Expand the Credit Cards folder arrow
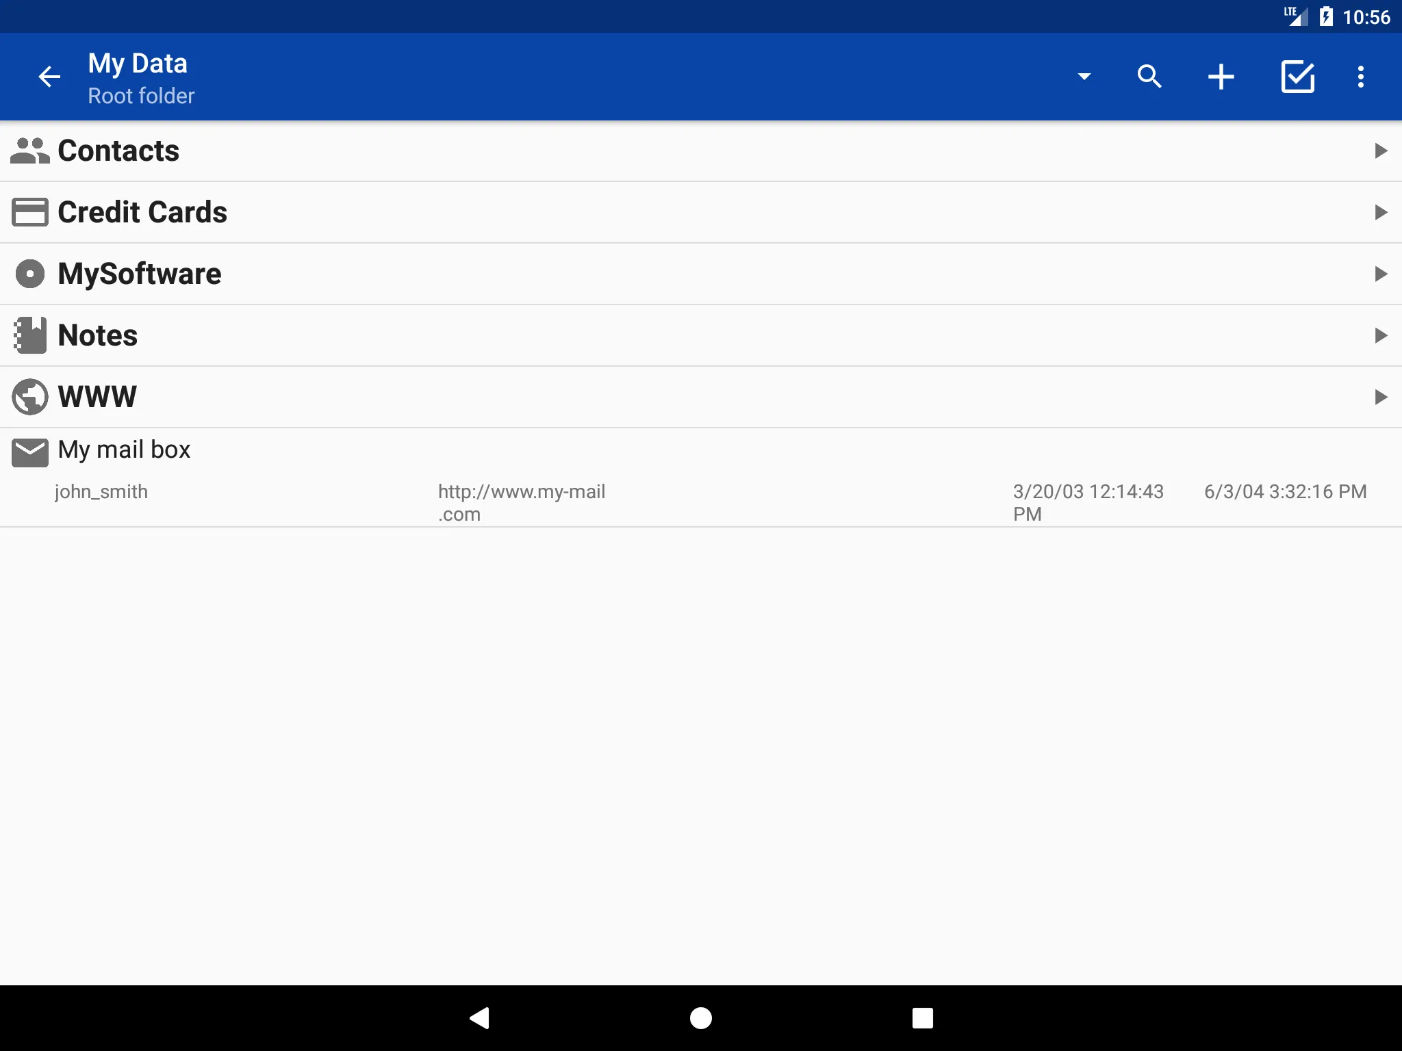 pyautogui.click(x=1380, y=212)
